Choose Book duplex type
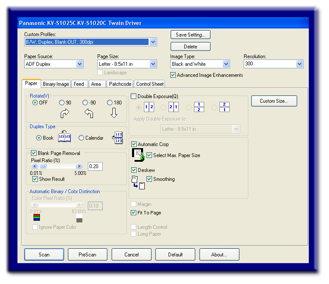The height and width of the screenshot is (284, 329). 39,138
